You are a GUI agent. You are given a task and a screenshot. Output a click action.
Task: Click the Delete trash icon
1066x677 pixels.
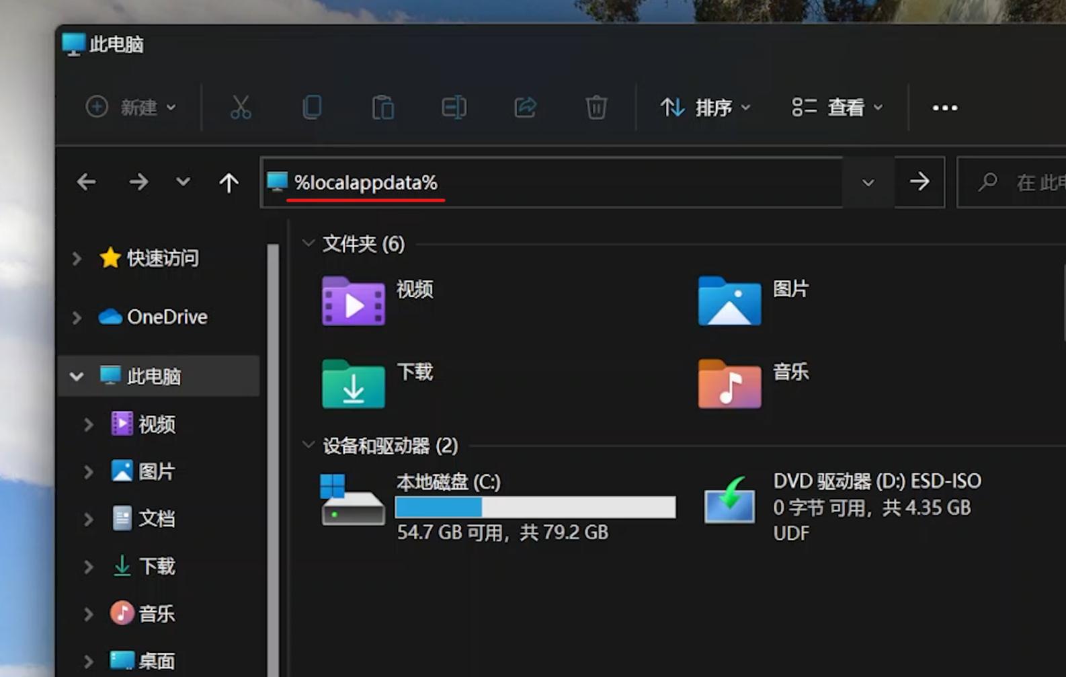(x=596, y=107)
